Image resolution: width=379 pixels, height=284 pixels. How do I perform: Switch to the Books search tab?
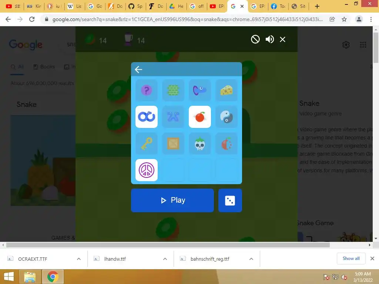(x=44, y=67)
